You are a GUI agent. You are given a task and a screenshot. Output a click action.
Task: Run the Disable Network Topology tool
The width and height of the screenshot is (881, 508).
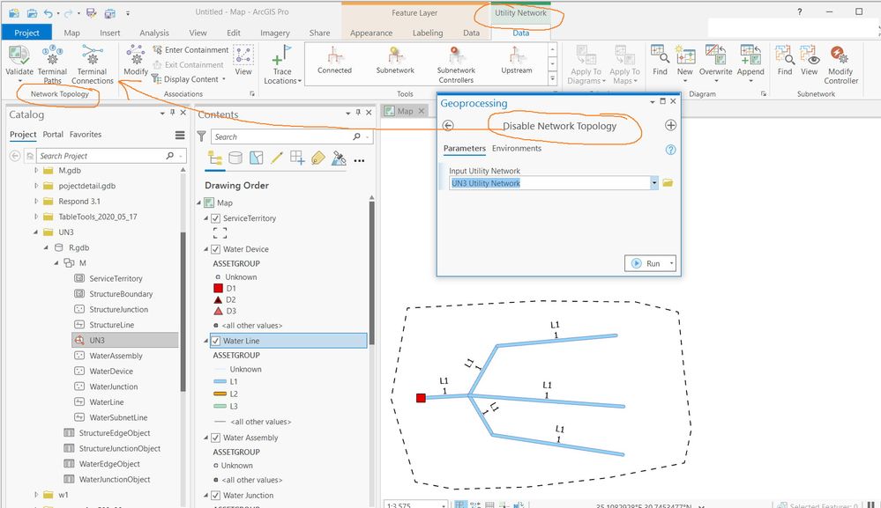click(646, 263)
